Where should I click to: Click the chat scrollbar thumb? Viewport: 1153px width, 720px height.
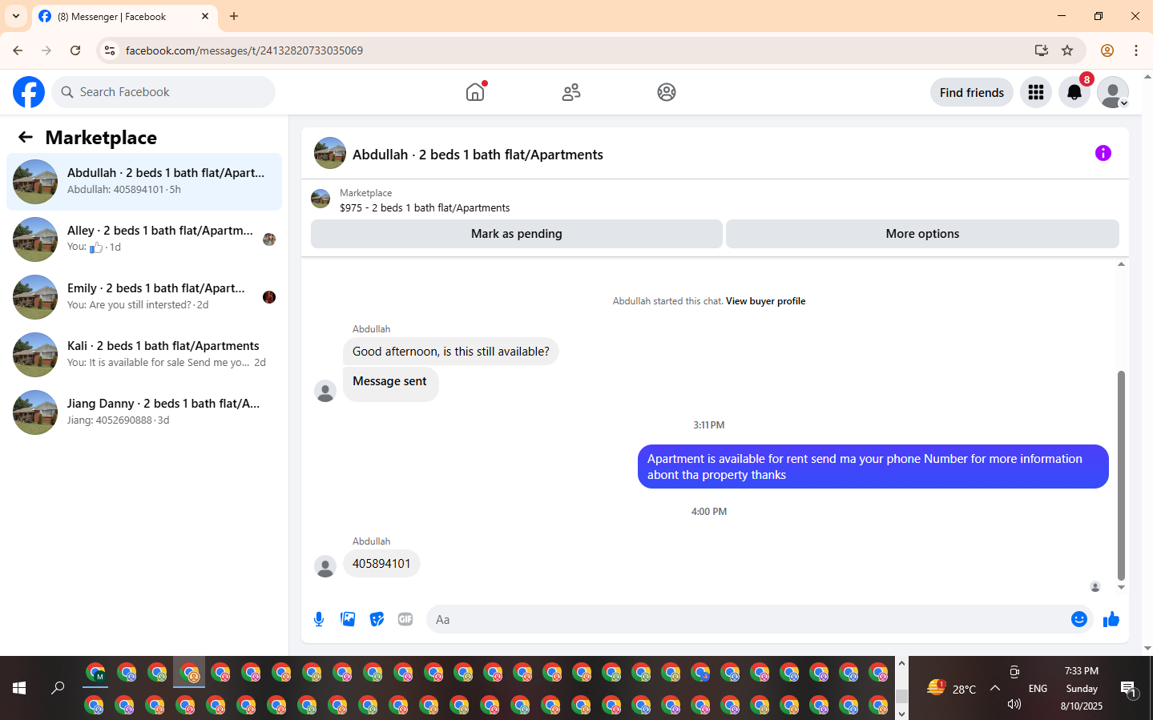(x=1121, y=475)
